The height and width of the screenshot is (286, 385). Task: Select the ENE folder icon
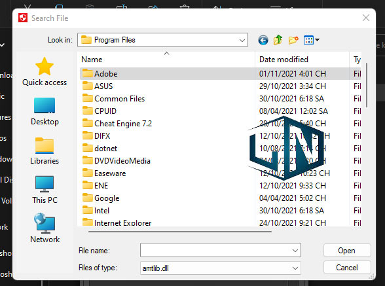pos(88,185)
